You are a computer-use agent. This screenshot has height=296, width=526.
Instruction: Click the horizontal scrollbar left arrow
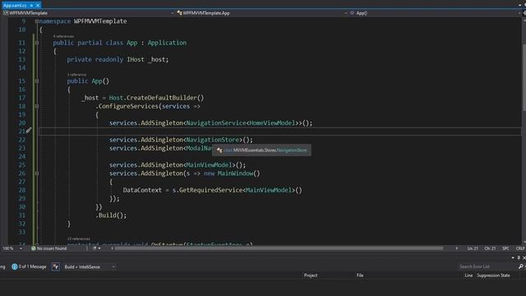click(112, 248)
